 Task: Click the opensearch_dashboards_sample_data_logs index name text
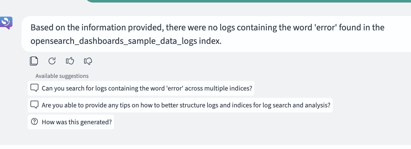tap(114, 41)
